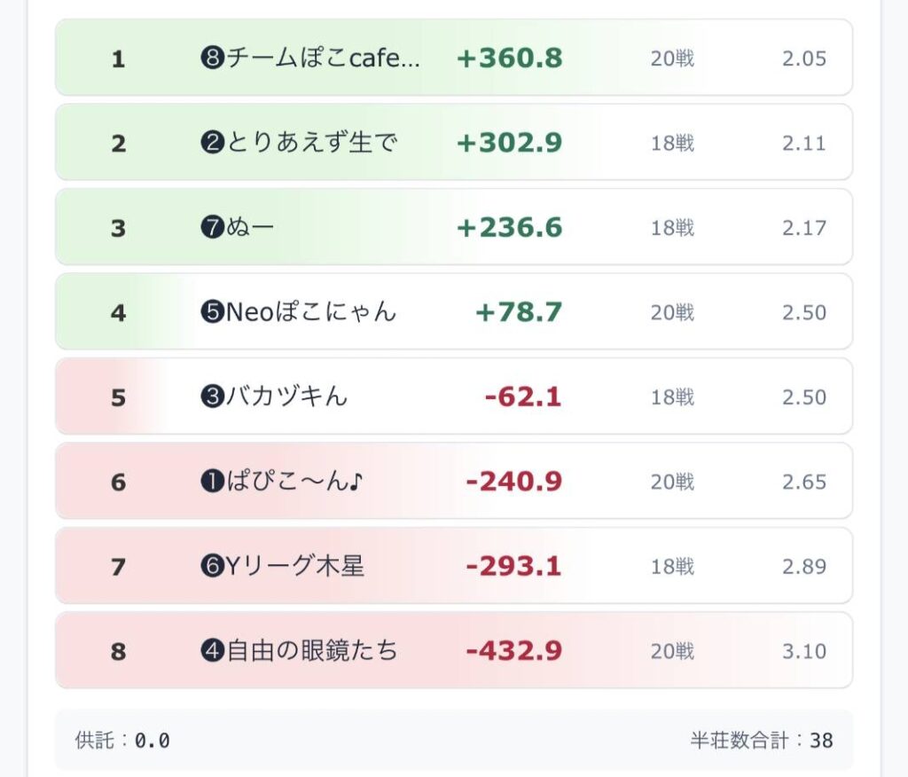This screenshot has height=777, width=908.
Task: Click the 半荘数合計 38 total
Action: coord(762,740)
